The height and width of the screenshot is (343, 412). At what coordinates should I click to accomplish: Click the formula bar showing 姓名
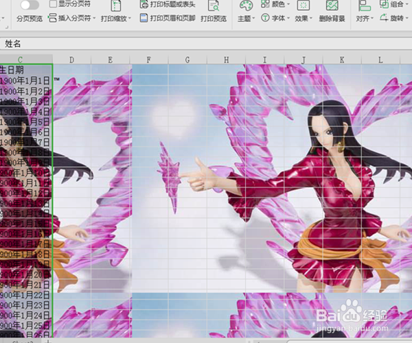tap(206, 44)
